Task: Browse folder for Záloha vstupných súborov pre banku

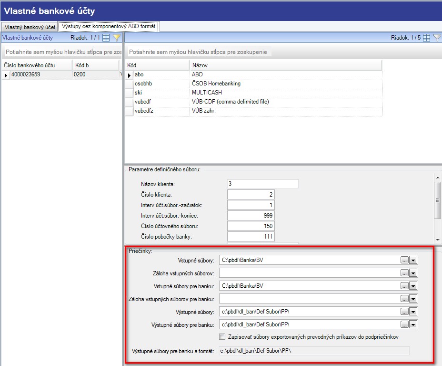Action: [404, 299]
